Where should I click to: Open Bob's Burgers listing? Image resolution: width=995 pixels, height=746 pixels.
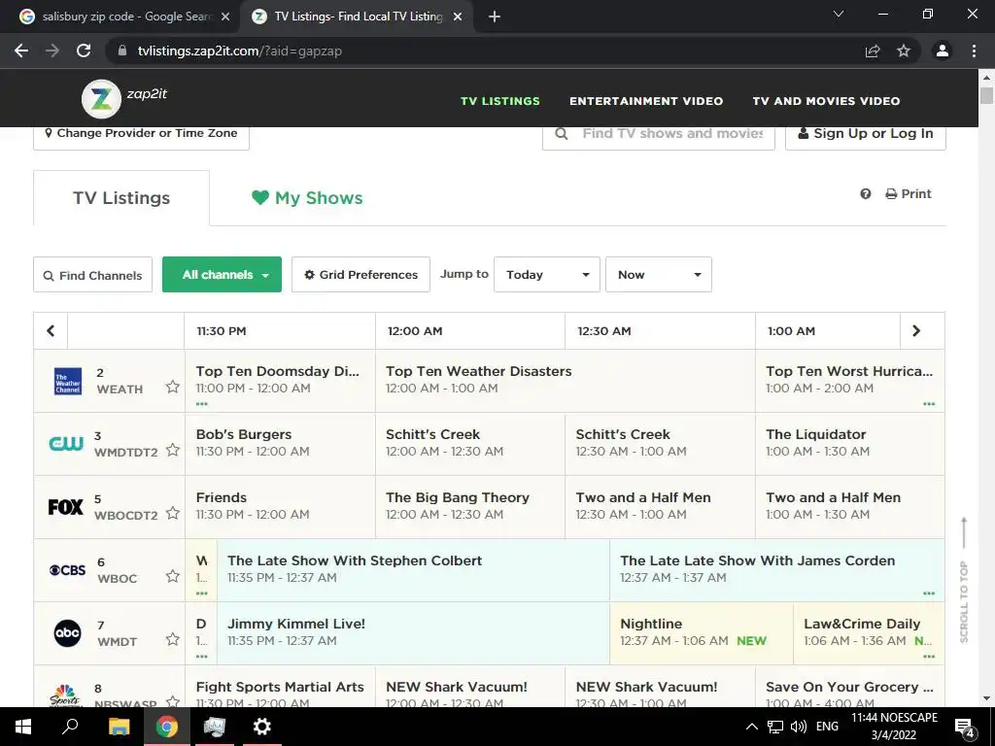(280, 443)
